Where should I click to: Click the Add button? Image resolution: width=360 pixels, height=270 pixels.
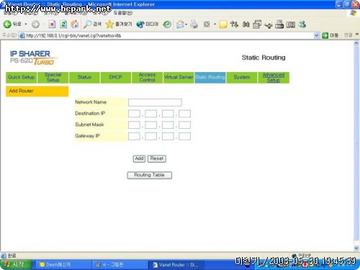(139, 158)
